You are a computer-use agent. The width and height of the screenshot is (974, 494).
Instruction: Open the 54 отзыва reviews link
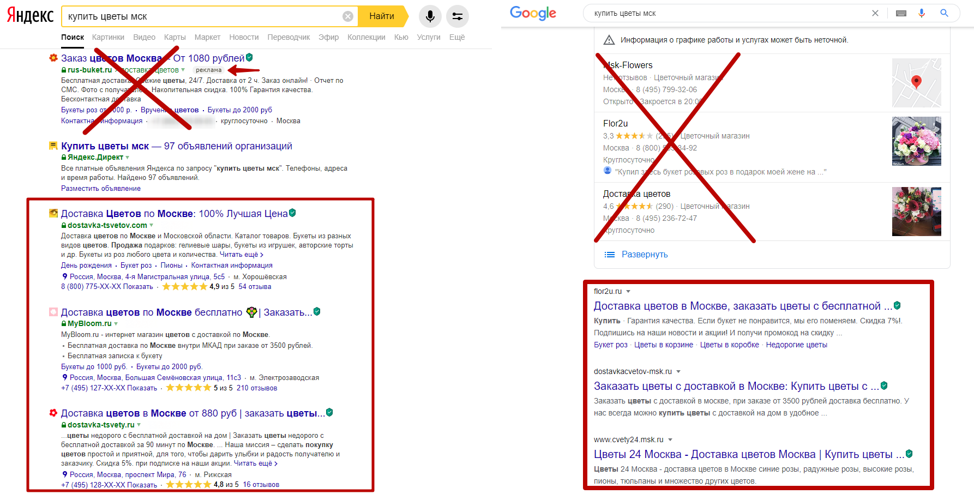click(x=255, y=287)
